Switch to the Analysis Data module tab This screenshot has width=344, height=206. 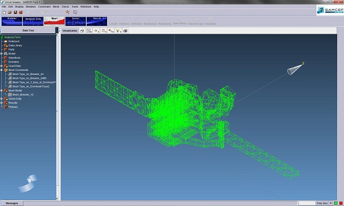point(33,21)
